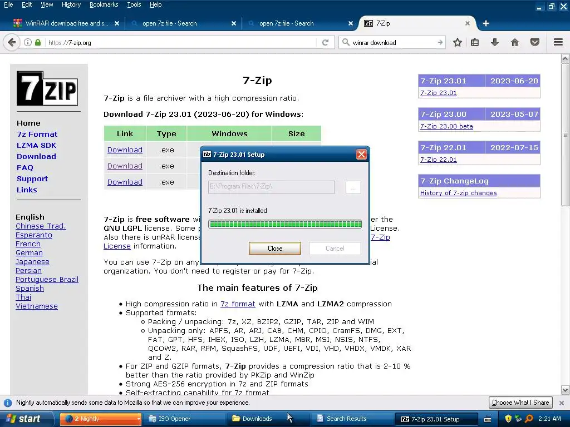Open Downloads folder from taskbar
This screenshot has height=427, width=570.
pyautogui.click(x=267, y=419)
